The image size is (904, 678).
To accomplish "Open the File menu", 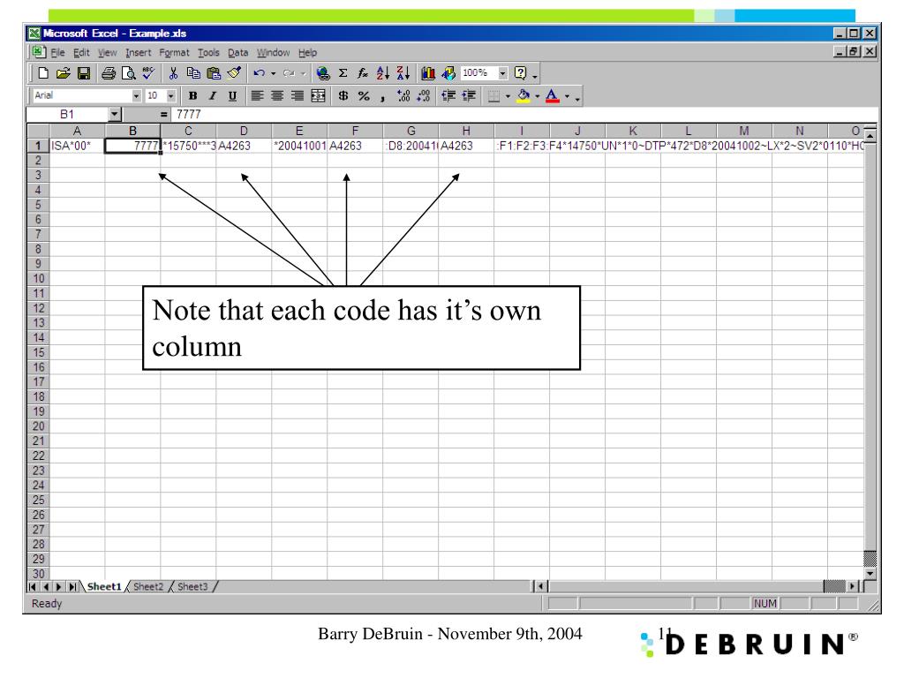I will click(x=57, y=53).
